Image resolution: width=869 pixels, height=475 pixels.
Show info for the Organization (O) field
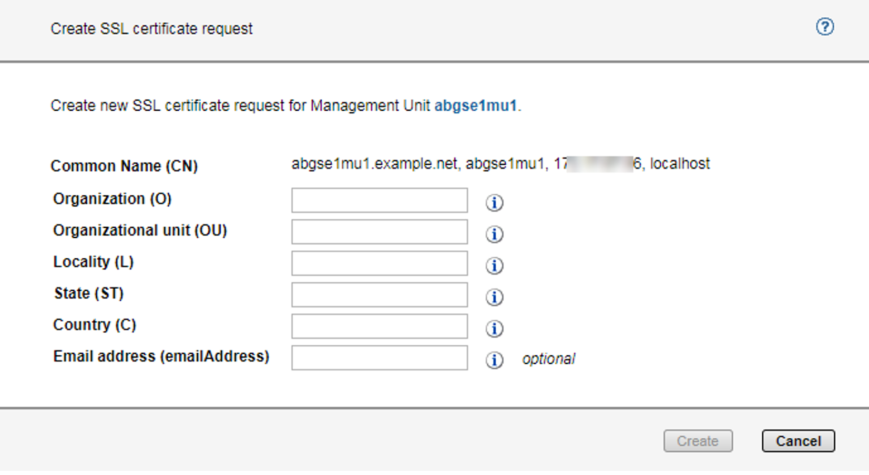(494, 203)
